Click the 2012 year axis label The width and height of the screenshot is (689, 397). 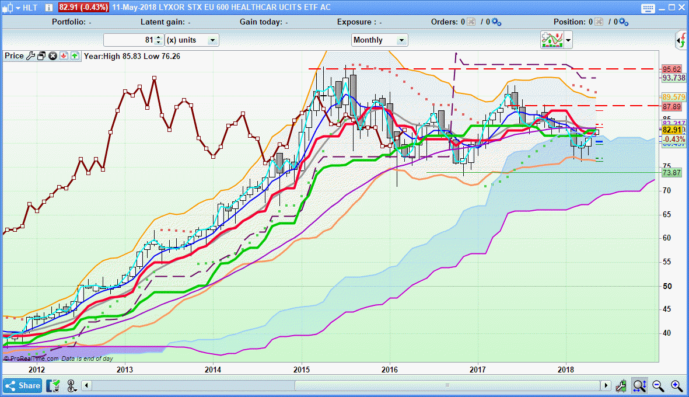37,370
